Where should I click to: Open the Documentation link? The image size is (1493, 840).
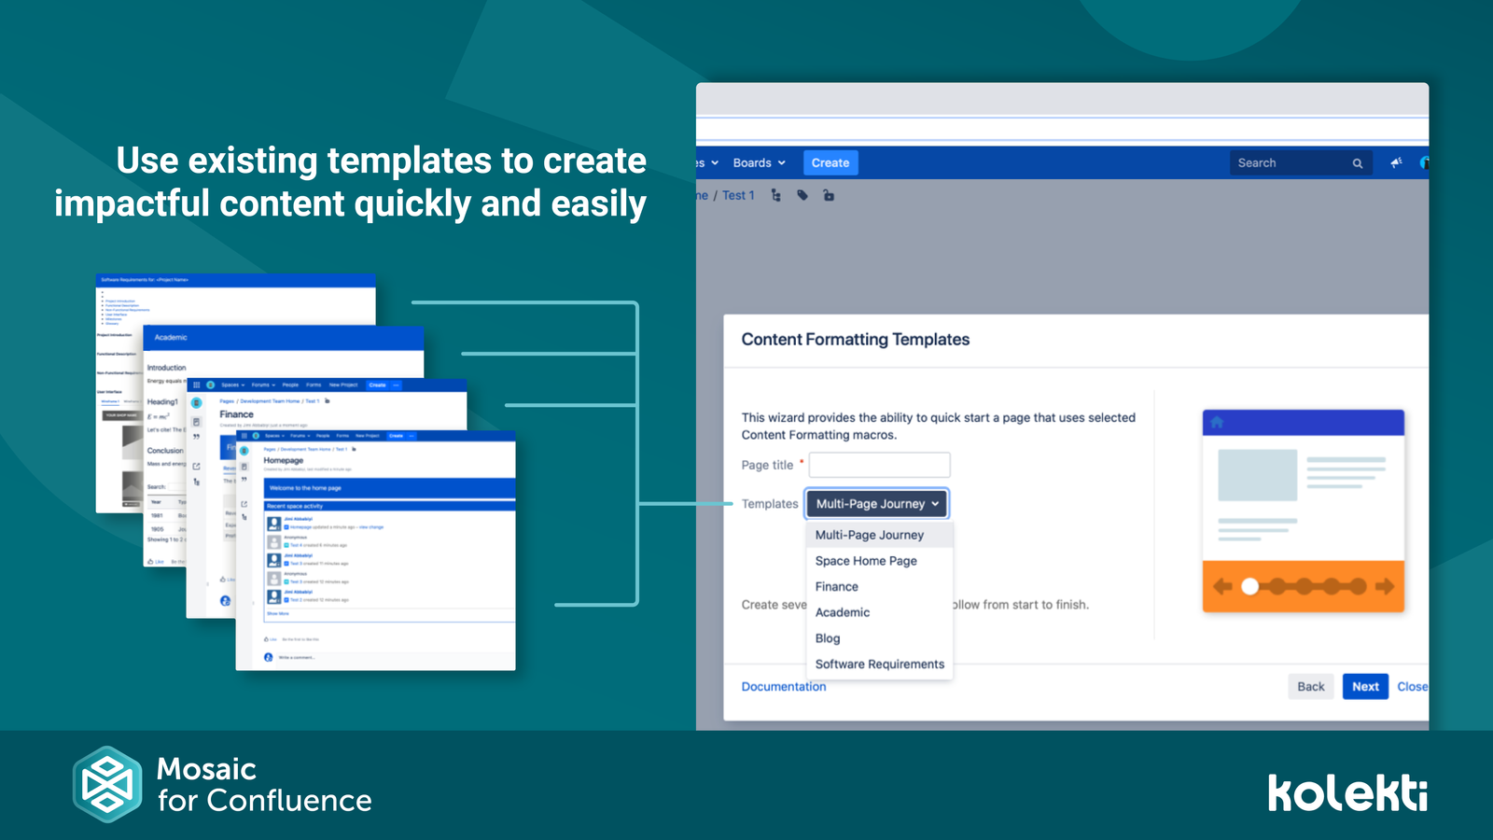[x=784, y=686]
